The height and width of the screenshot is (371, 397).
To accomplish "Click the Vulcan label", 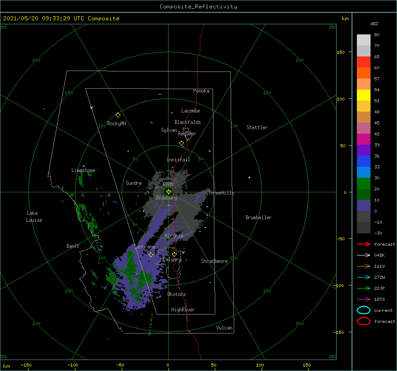I will coord(225,328).
